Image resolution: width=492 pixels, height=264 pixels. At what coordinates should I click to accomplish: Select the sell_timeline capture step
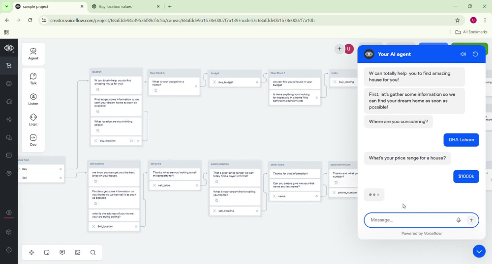click(x=235, y=211)
